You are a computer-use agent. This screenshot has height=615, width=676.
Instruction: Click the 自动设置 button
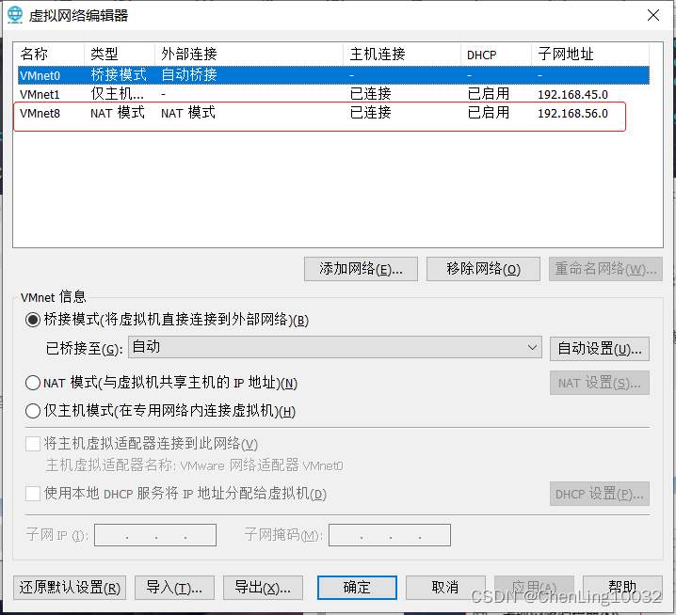coord(599,349)
